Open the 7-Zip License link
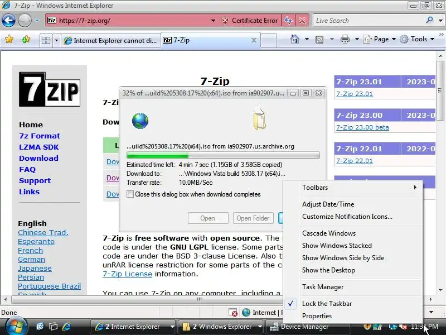The width and height of the screenshot is (446, 335). click(x=127, y=274)
